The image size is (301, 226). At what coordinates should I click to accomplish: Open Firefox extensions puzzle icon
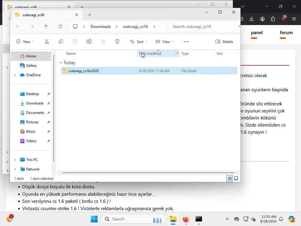click(x=273, y=19)
